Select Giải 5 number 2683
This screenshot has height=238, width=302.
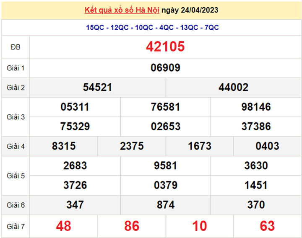click(75, 166)
